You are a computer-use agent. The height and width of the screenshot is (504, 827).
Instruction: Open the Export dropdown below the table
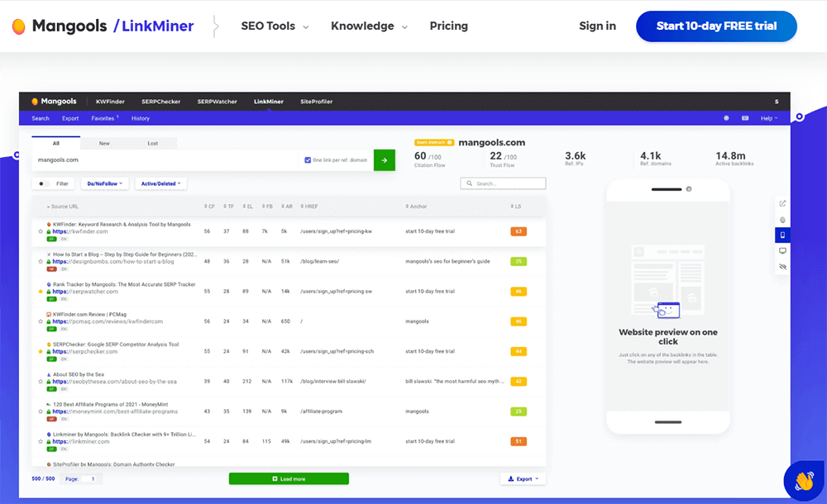coord(523,479)
